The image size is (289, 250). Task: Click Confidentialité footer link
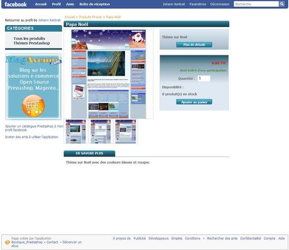pos(251,239)
